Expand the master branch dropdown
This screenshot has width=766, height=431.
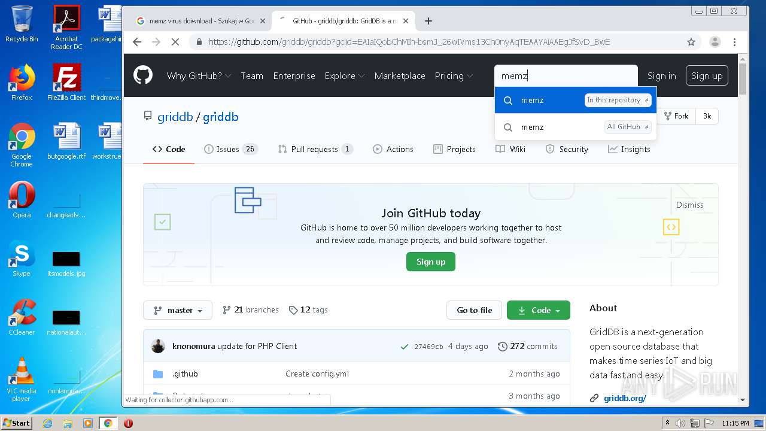pyautogui.click(x=177, y=310)
